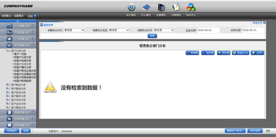The image size is (276, 137).
Task: Switch chart to 饼状图 pie view
Action: 223,53
